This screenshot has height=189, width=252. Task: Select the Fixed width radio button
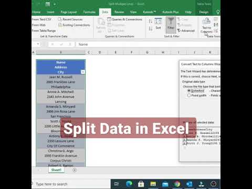[189, 96]
